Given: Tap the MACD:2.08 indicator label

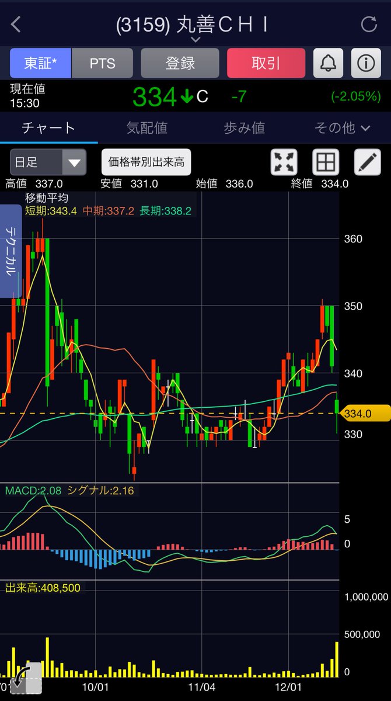Looking at the screenshot, I should click(33, 490).
